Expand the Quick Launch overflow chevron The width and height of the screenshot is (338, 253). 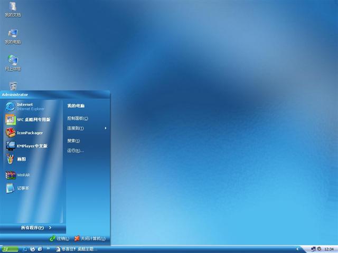[48, 249]
